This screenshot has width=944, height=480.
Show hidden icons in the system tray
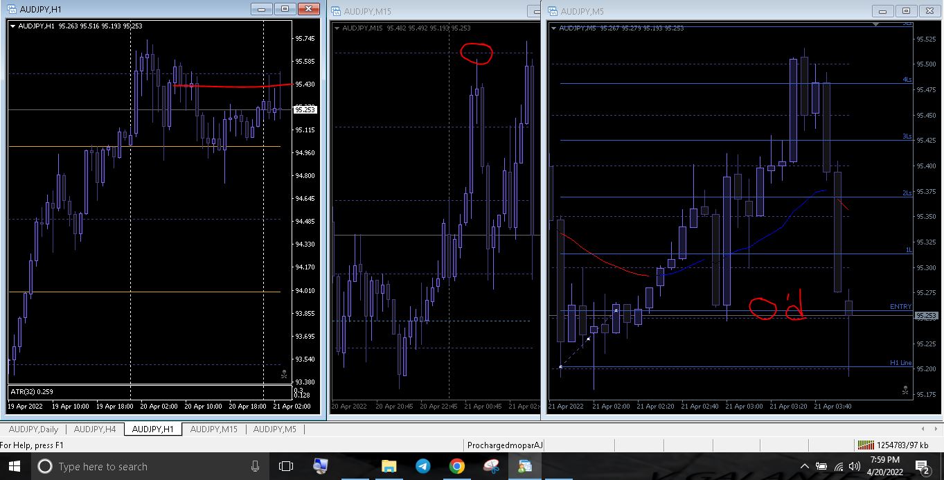tap(804, 466)
